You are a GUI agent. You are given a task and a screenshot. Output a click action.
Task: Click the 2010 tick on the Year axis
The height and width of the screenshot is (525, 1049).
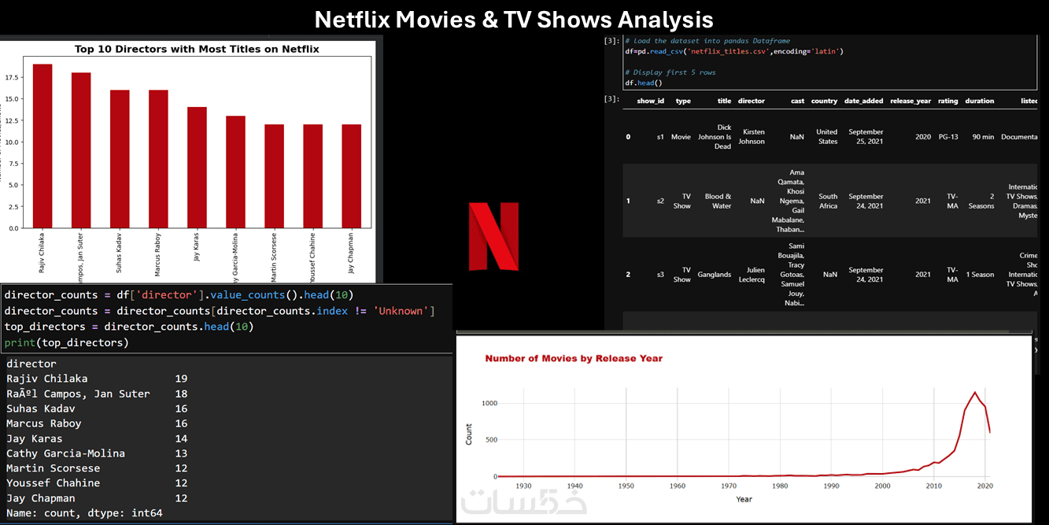(x=933, y=486)
